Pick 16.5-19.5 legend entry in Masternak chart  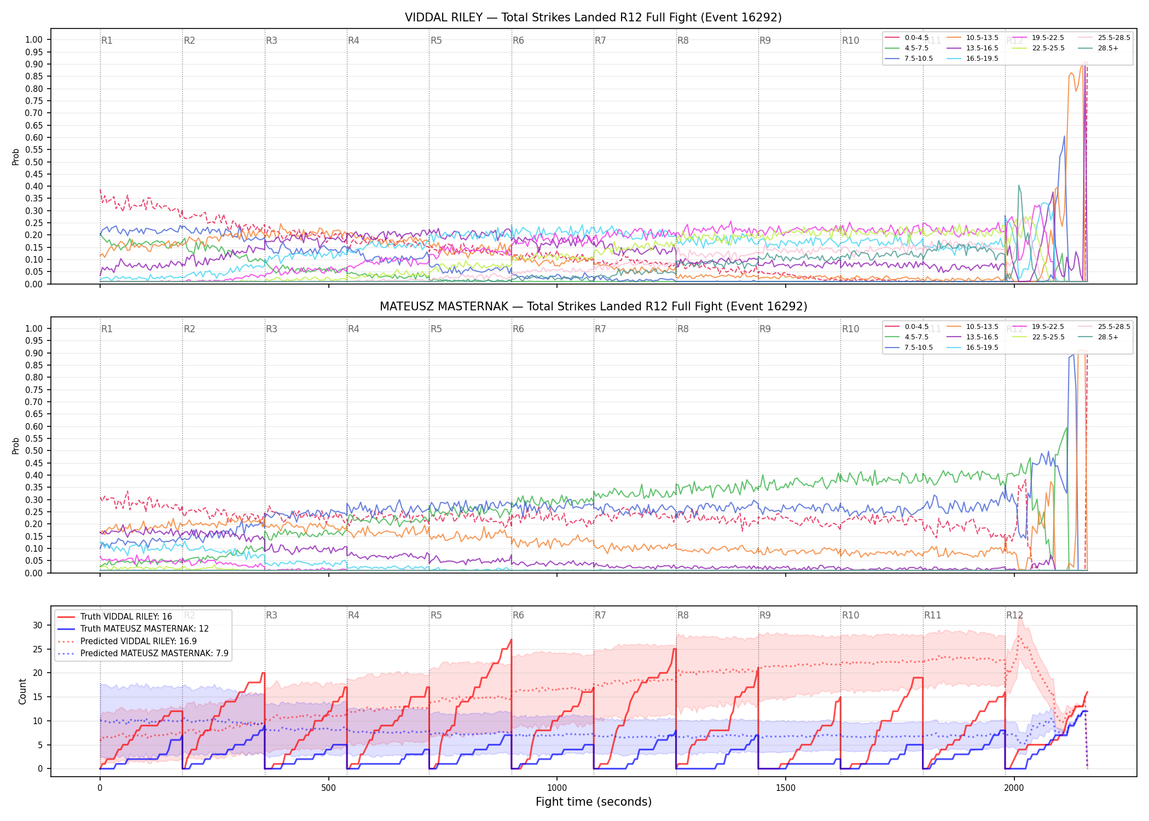(972, 348)
